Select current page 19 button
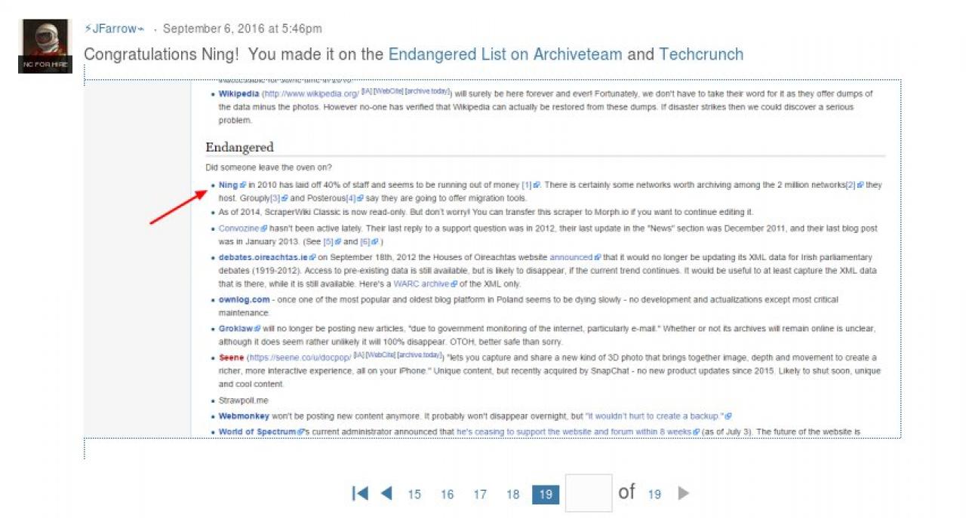 tap(546, 495)
